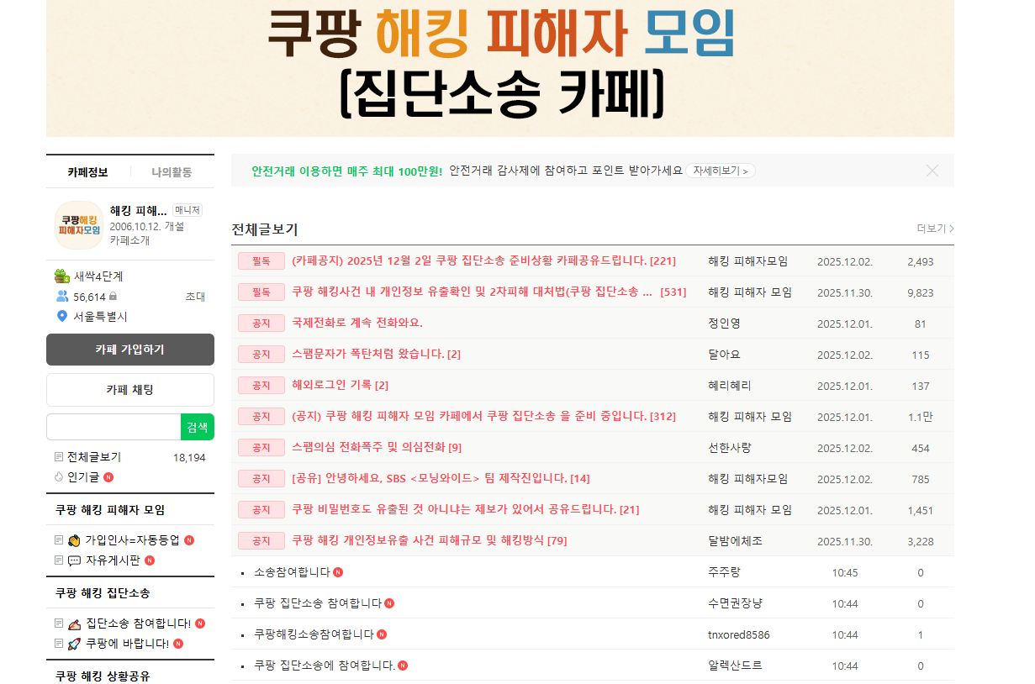Viewport: 1035px width, 684px height.
Task: Click author 달밤에체조
Action: pyautogui.click(x=735, y=540)
